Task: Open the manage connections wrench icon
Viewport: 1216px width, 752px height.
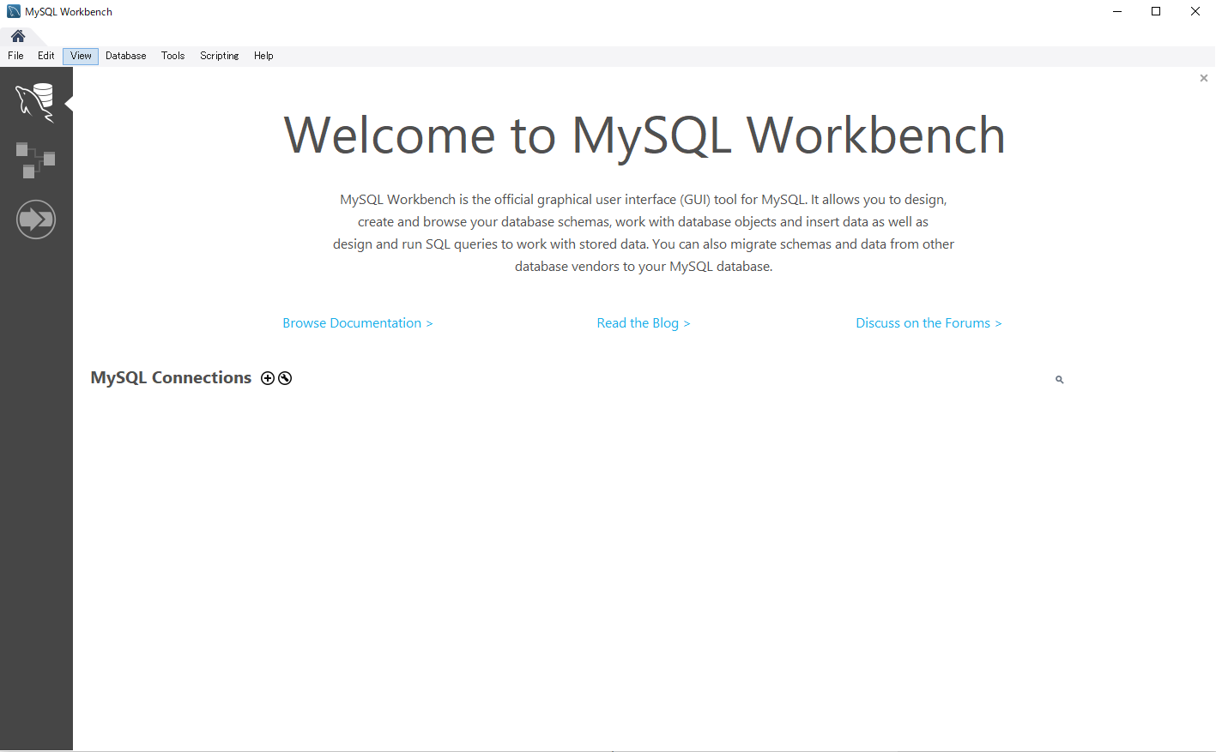Action: [x=284, y=377]
